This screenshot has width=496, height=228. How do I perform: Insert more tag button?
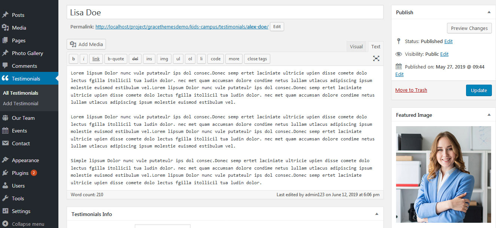pos(234,59)
